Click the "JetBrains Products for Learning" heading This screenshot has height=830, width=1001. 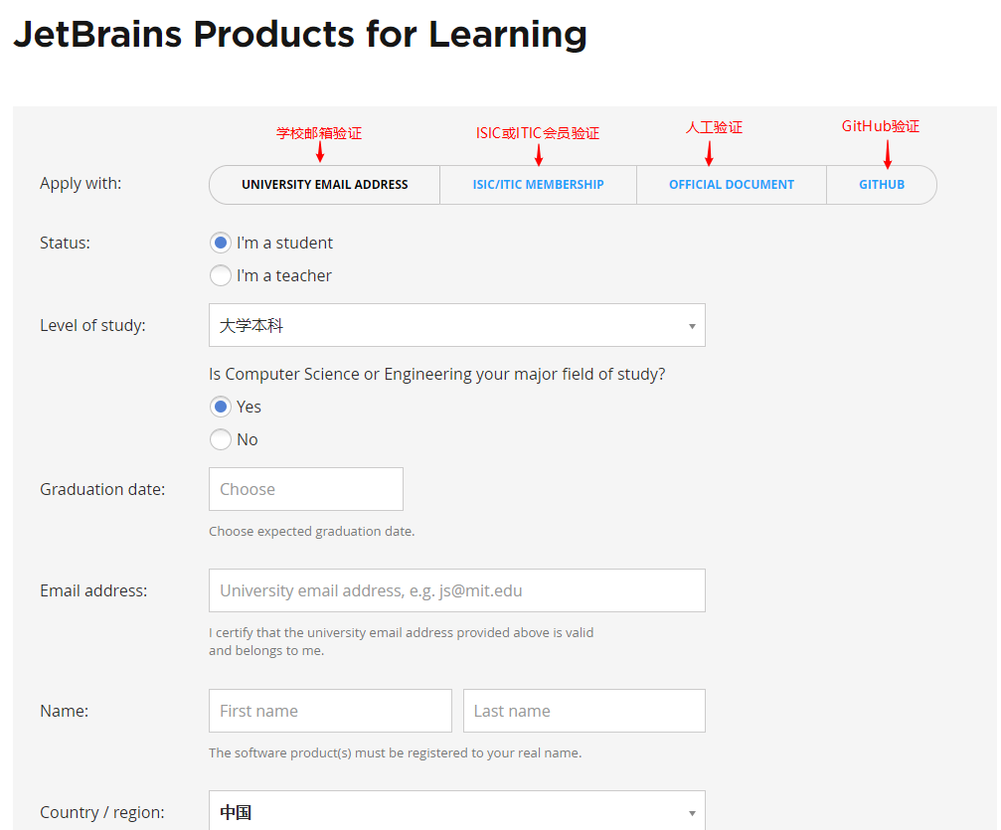(x=299, y=34)
